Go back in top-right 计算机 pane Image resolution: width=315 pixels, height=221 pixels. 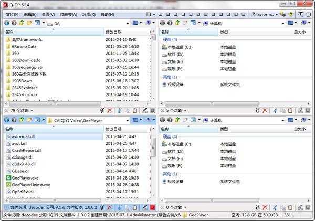click(162, 23)
